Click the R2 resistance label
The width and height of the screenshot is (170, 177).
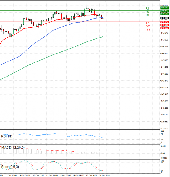pos(147,12)
